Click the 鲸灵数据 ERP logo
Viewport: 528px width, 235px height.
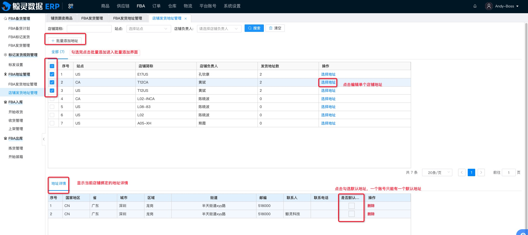pyautogui.click(x=31, y=6)
